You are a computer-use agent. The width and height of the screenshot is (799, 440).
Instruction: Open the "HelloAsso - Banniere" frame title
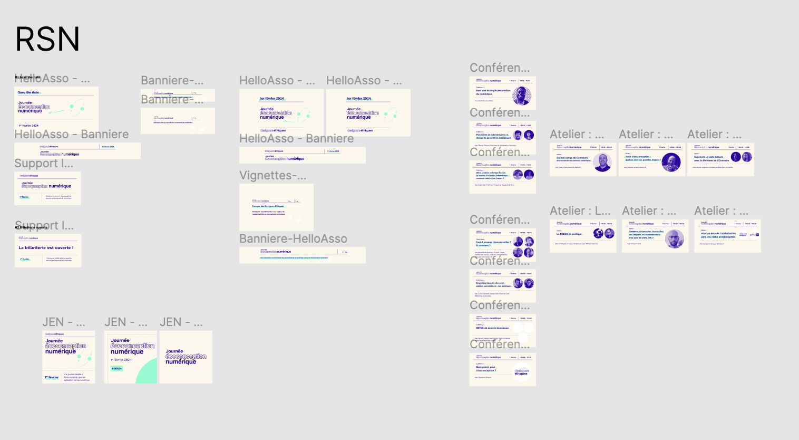(x=71, y=134)
